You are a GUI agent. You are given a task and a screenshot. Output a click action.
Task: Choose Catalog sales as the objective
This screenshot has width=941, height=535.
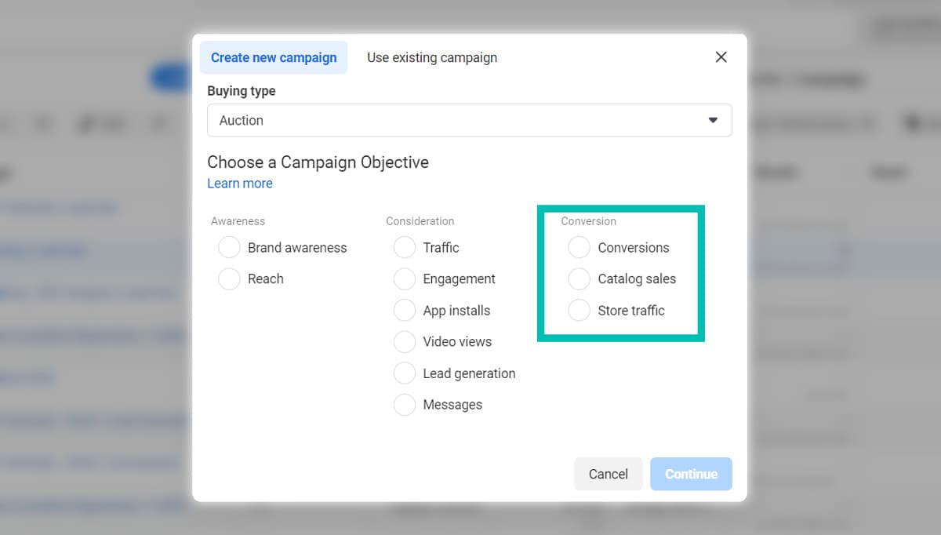579,278
